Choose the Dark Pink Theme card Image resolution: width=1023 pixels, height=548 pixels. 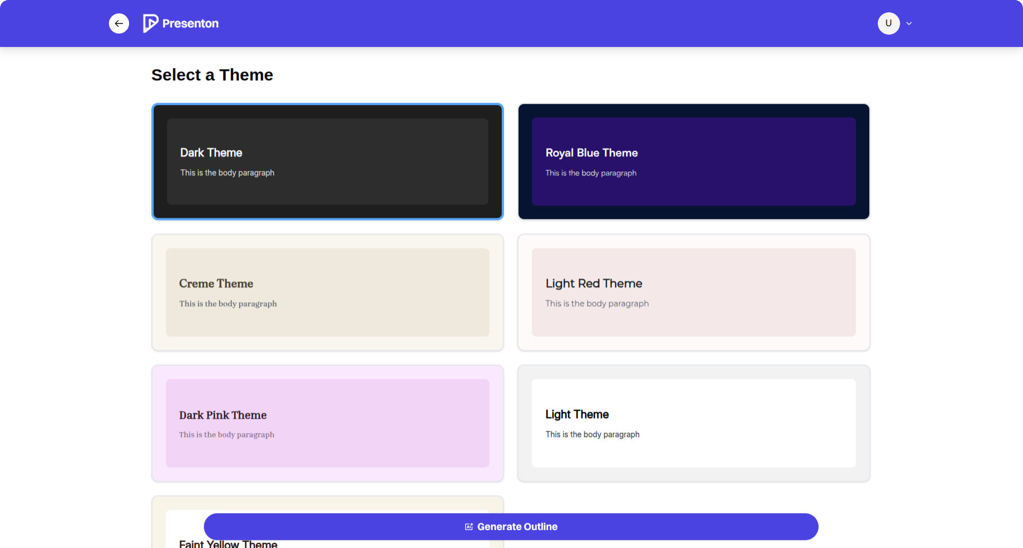(x=327, y=423)
